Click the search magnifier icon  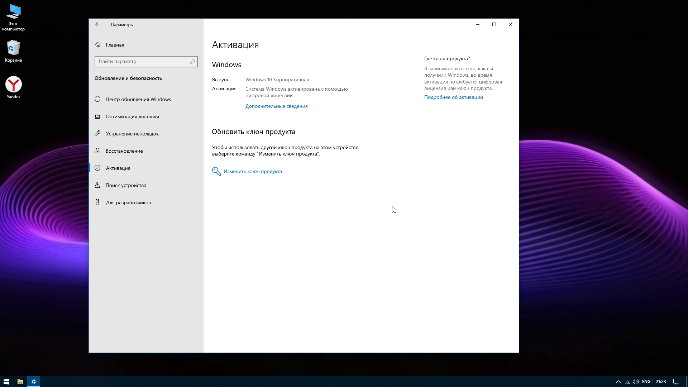tap(192, 62)
